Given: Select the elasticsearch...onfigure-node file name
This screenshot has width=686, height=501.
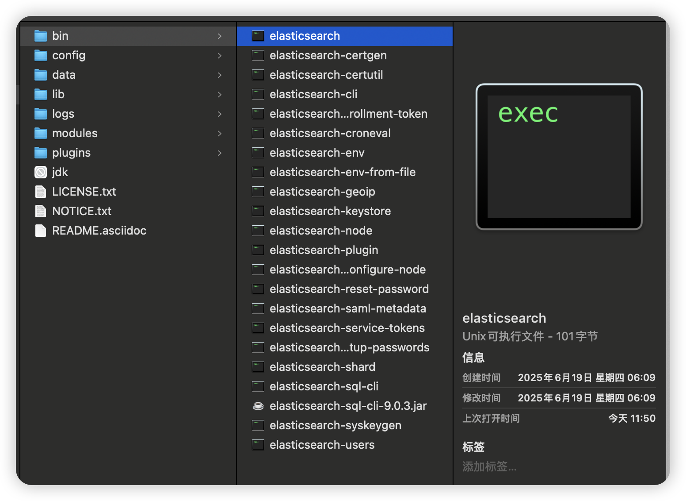Looking at the screenshot, I should point(348,270).
